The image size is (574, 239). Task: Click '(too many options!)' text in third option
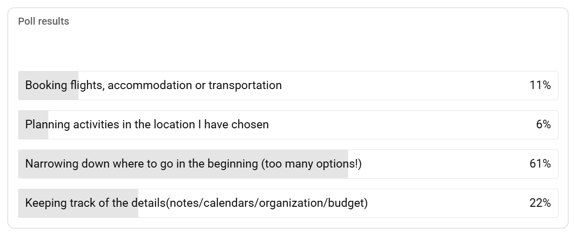[x=311, y=164]
